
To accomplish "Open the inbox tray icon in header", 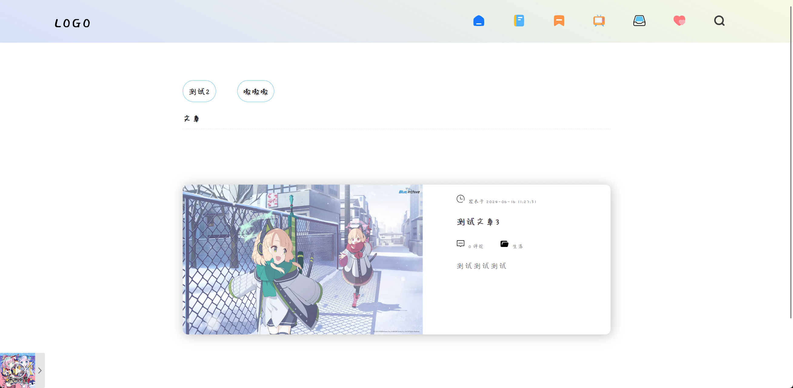I will [639, 21].
